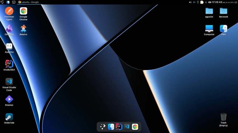The image size is (238, 133).
Task: Click the EN input language indicator
Action: [194, 2]
